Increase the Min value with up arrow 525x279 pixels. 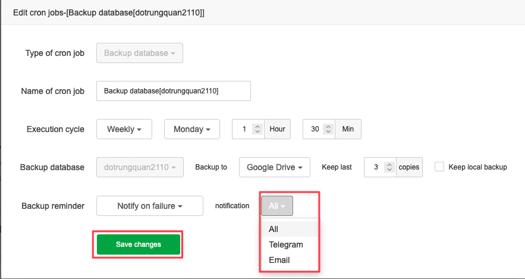[x=328, y=126]
